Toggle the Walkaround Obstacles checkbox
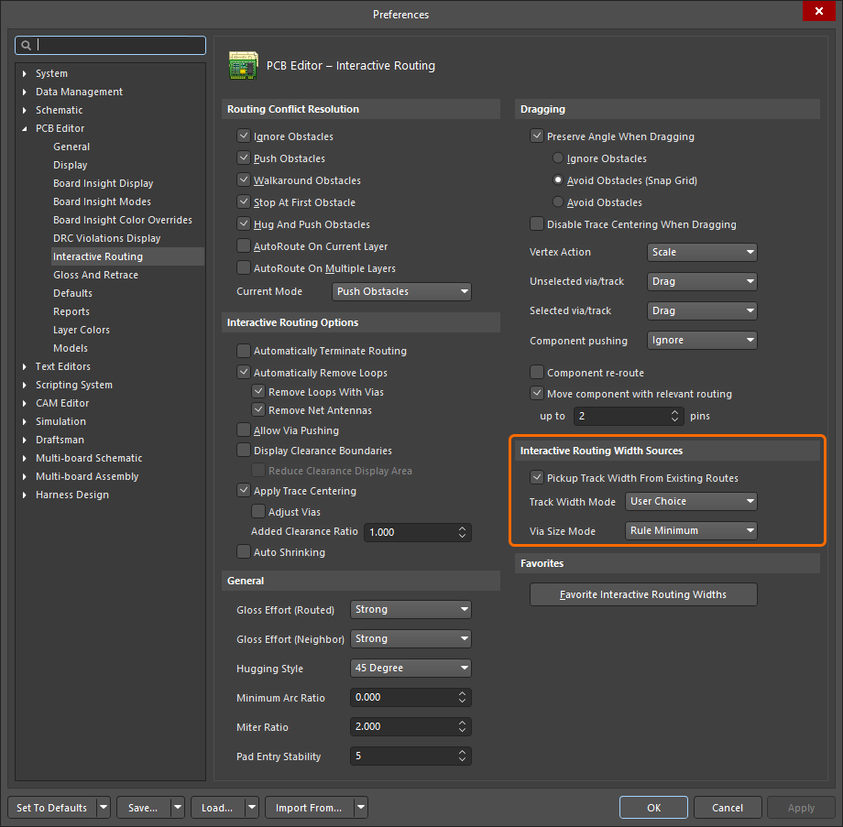This screenshot has width=843, height=827. 244,180
